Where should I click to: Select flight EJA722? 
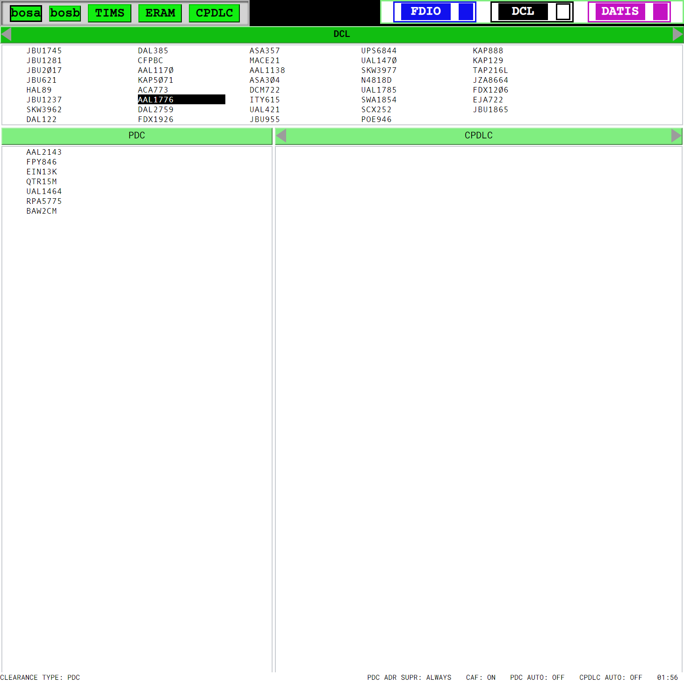click(x=488, y=100)
